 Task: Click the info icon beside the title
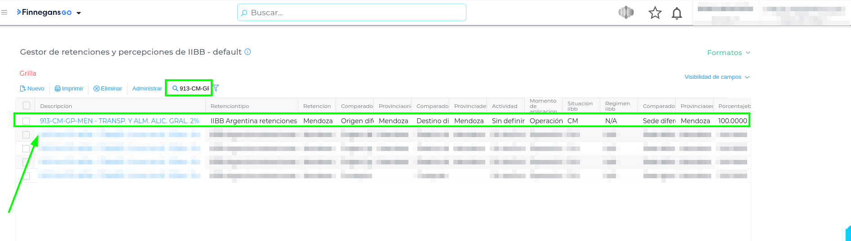click(x=248, y=52)
